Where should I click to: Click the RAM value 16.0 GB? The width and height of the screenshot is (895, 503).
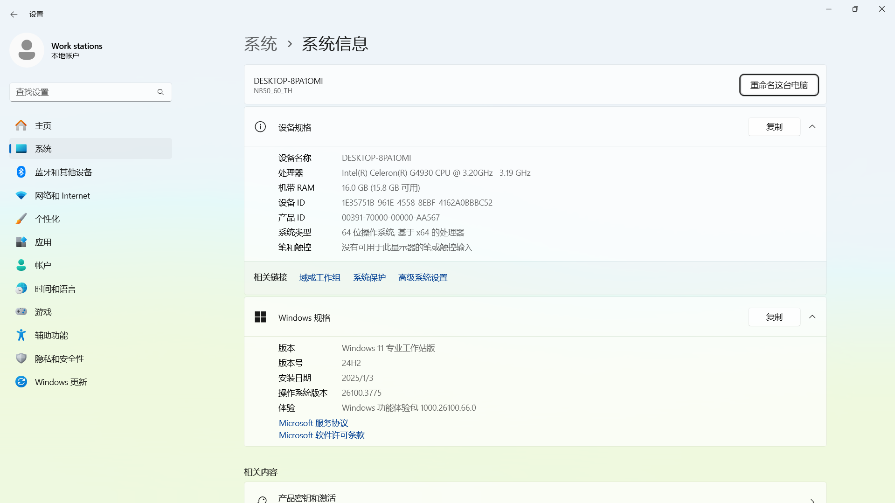tap(381, 188)
